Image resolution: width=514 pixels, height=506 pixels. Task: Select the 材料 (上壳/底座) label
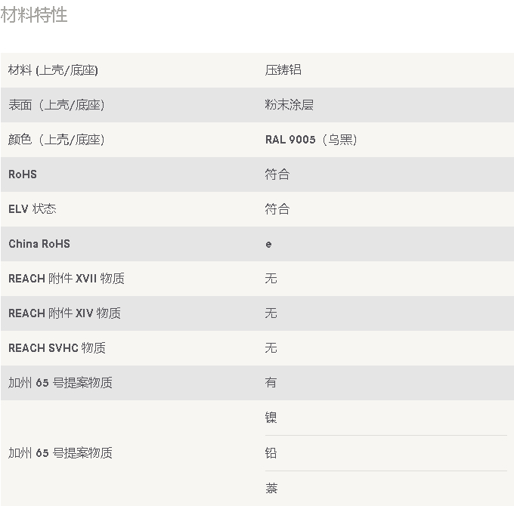(53, 70)
